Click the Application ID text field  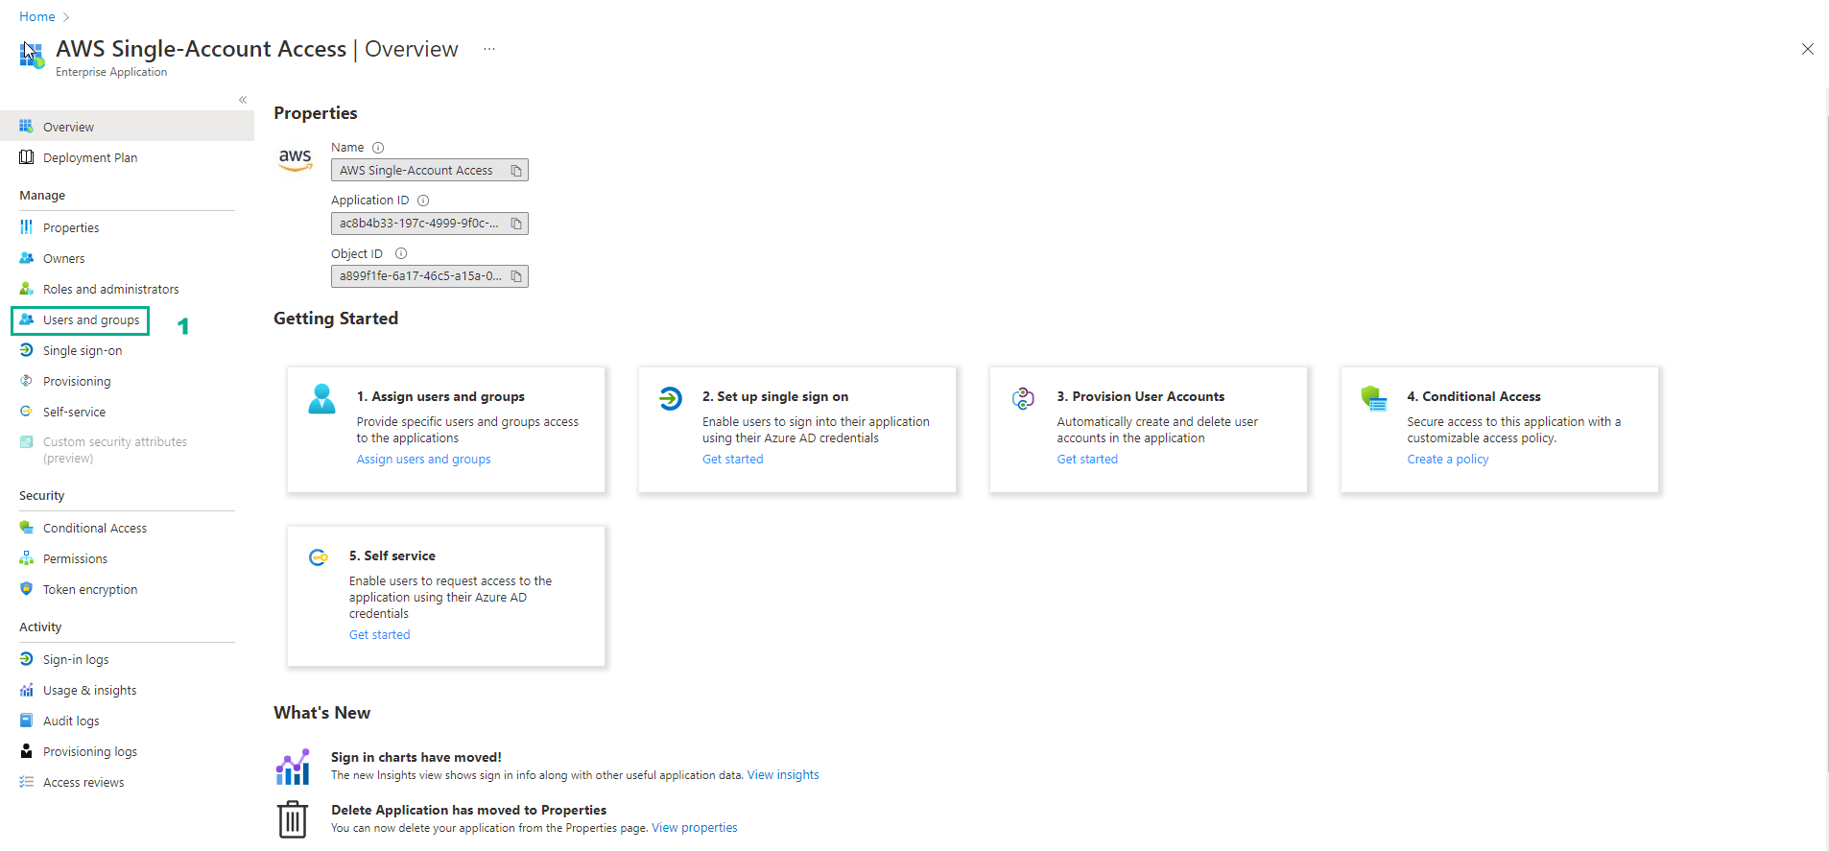(x=429, y=224)
